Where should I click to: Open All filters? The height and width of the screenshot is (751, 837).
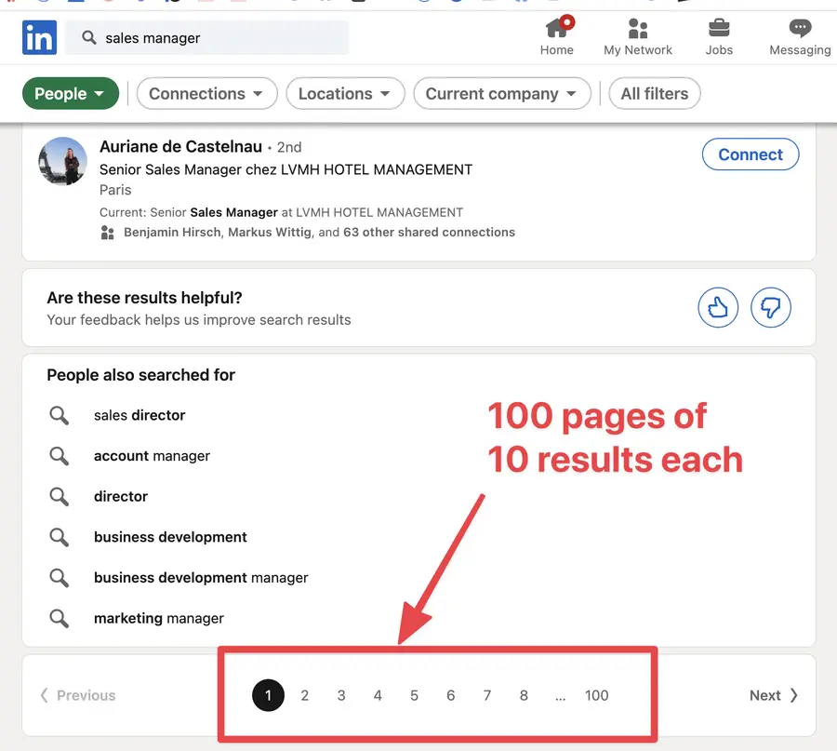[655, 93]
